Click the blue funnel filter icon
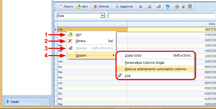Screen dimensions: 216x109 168,7
